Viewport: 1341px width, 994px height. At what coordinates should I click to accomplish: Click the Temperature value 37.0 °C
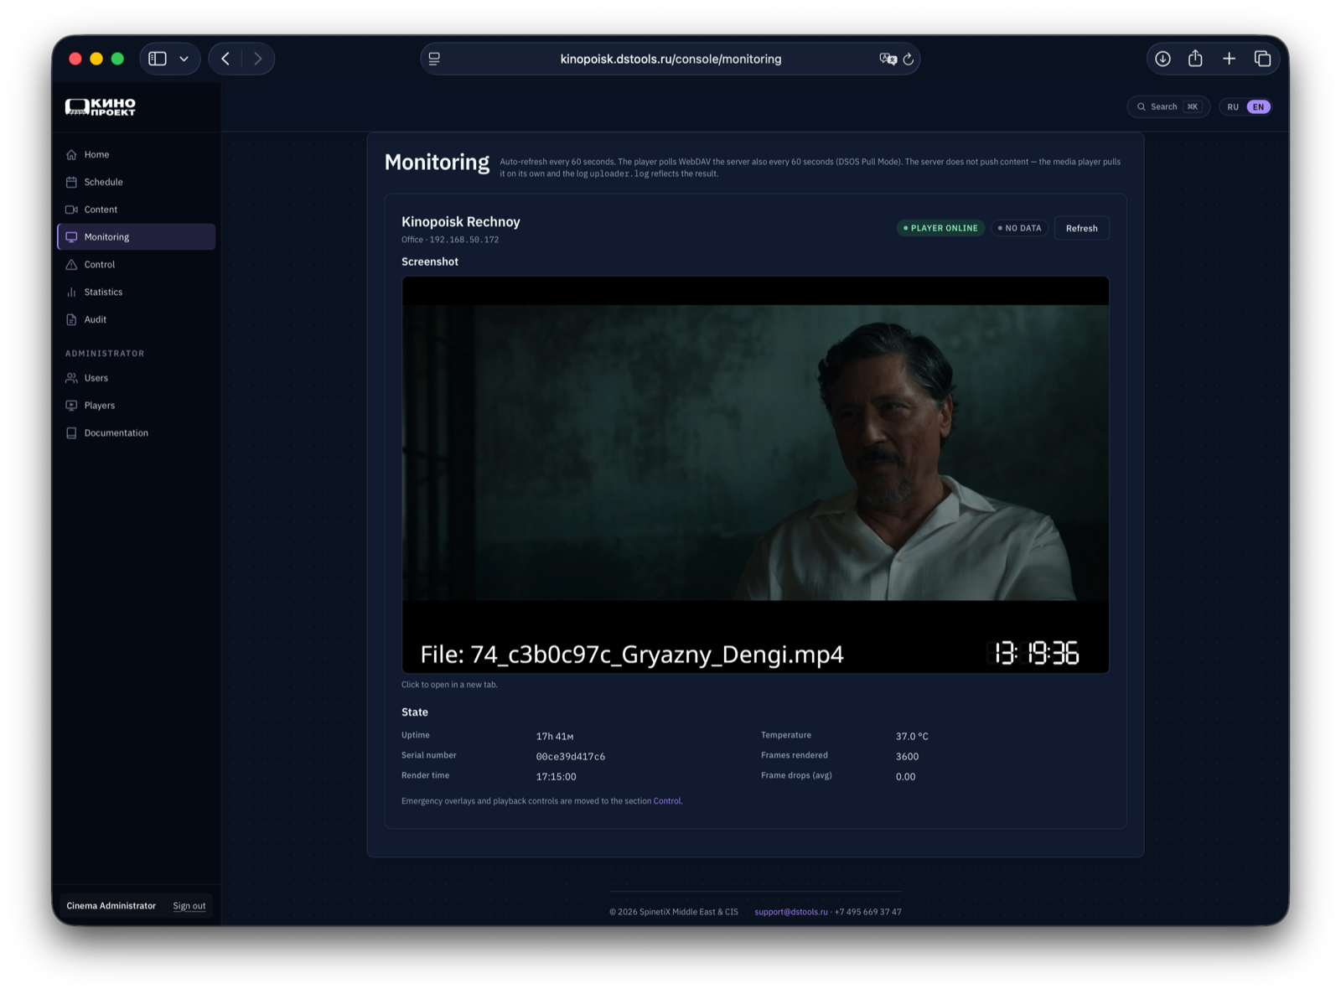click(912, 737)
